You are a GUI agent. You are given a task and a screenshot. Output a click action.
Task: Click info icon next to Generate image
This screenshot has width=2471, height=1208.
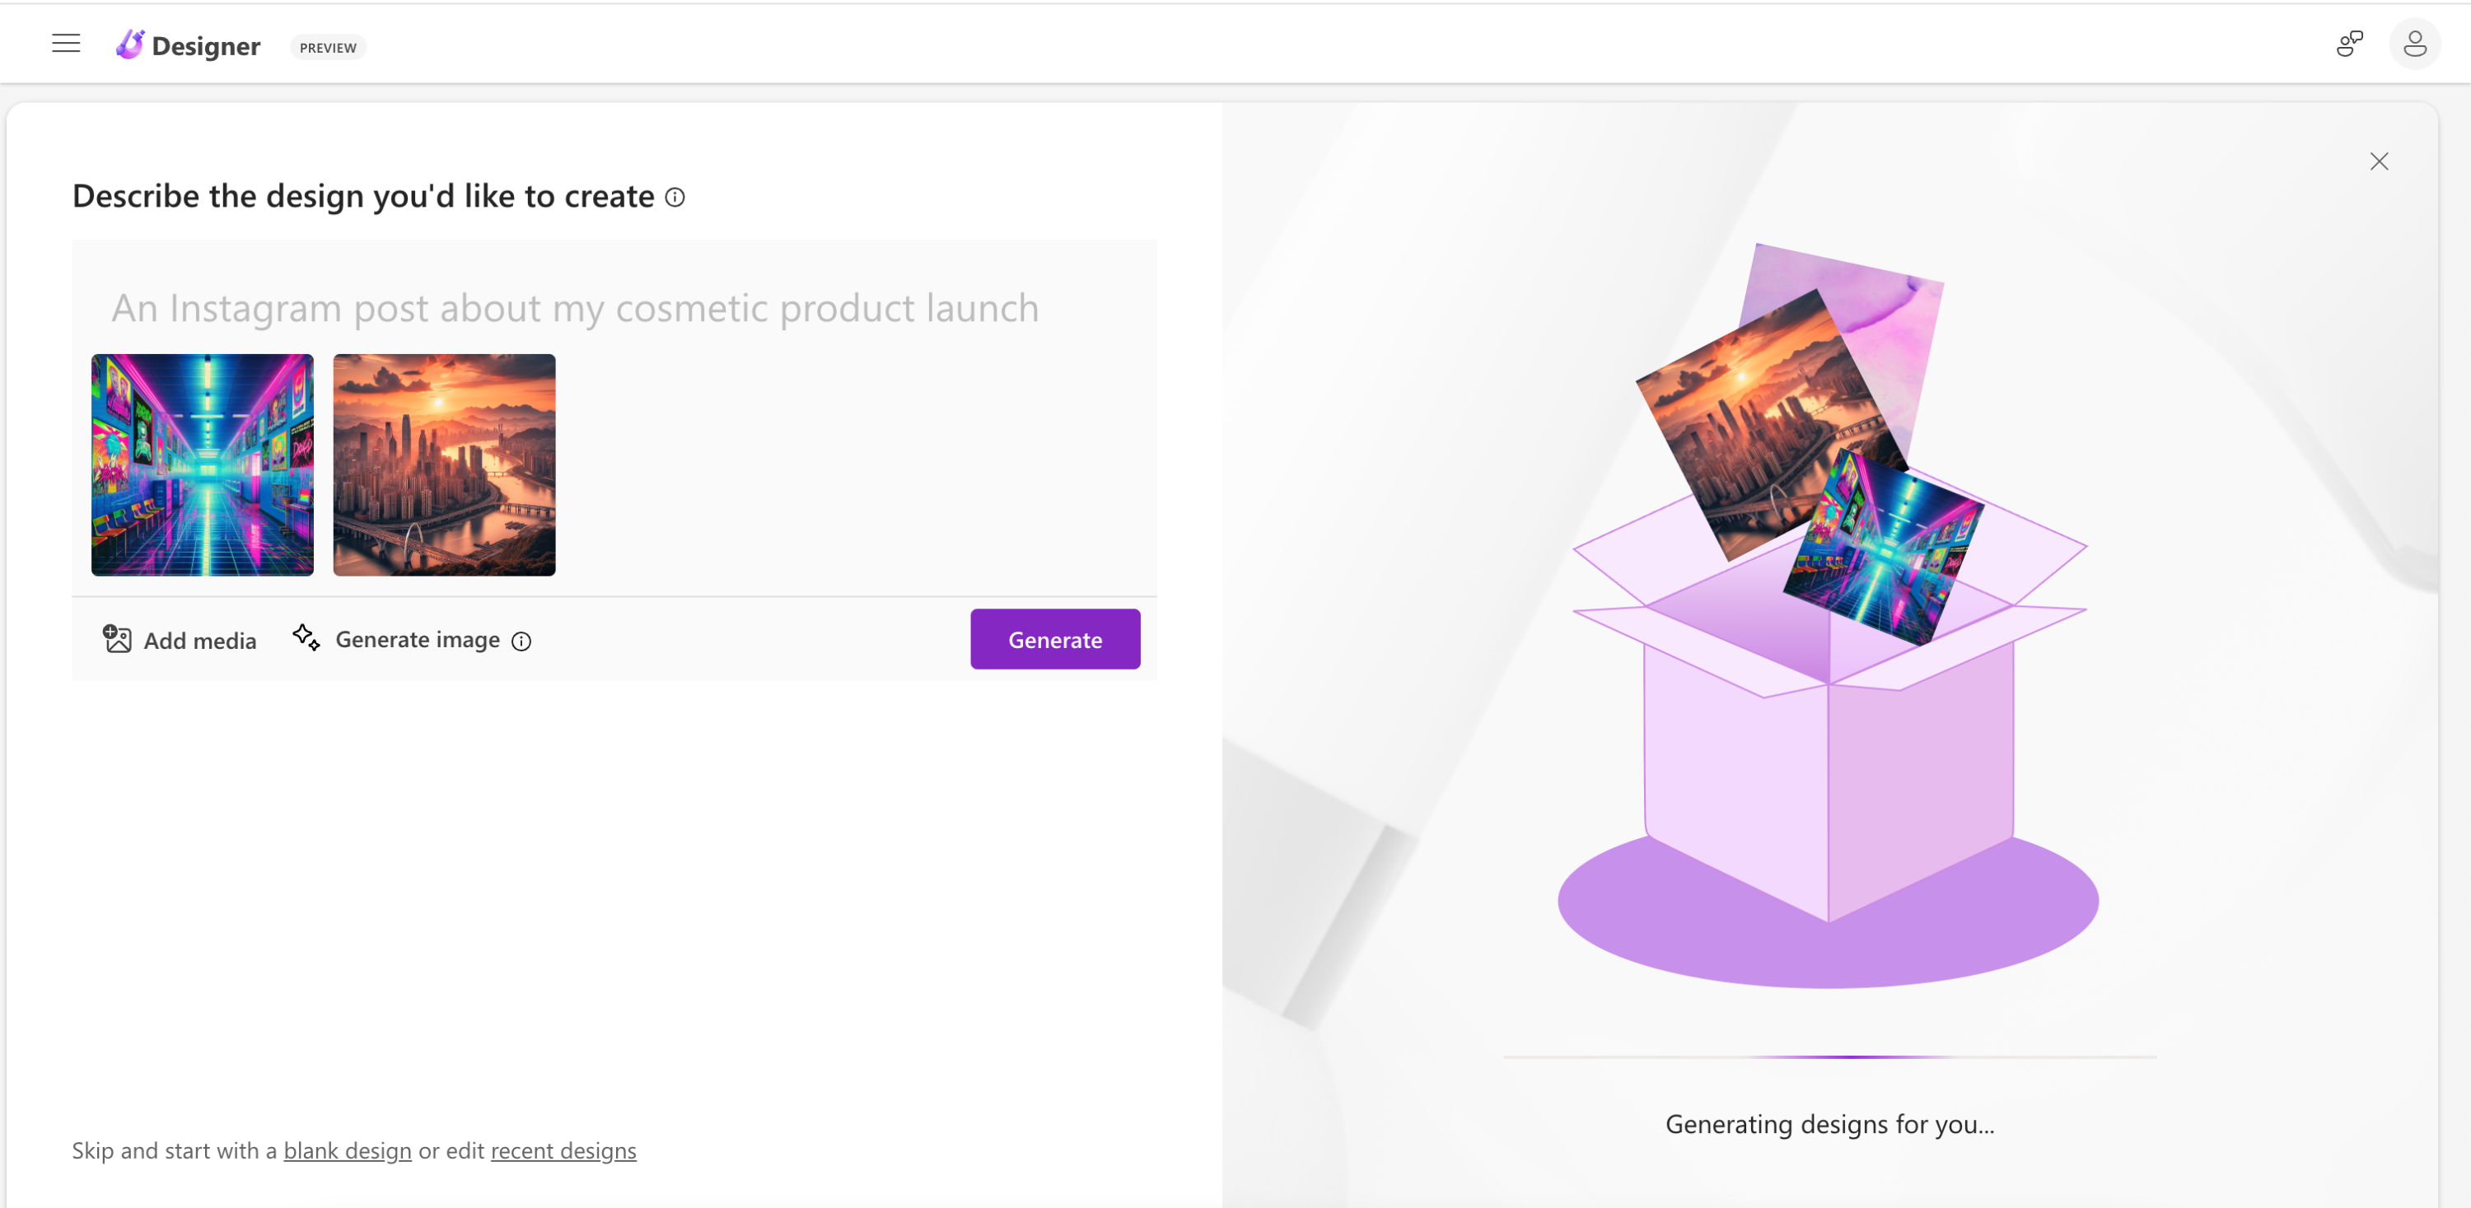[521, 641]
